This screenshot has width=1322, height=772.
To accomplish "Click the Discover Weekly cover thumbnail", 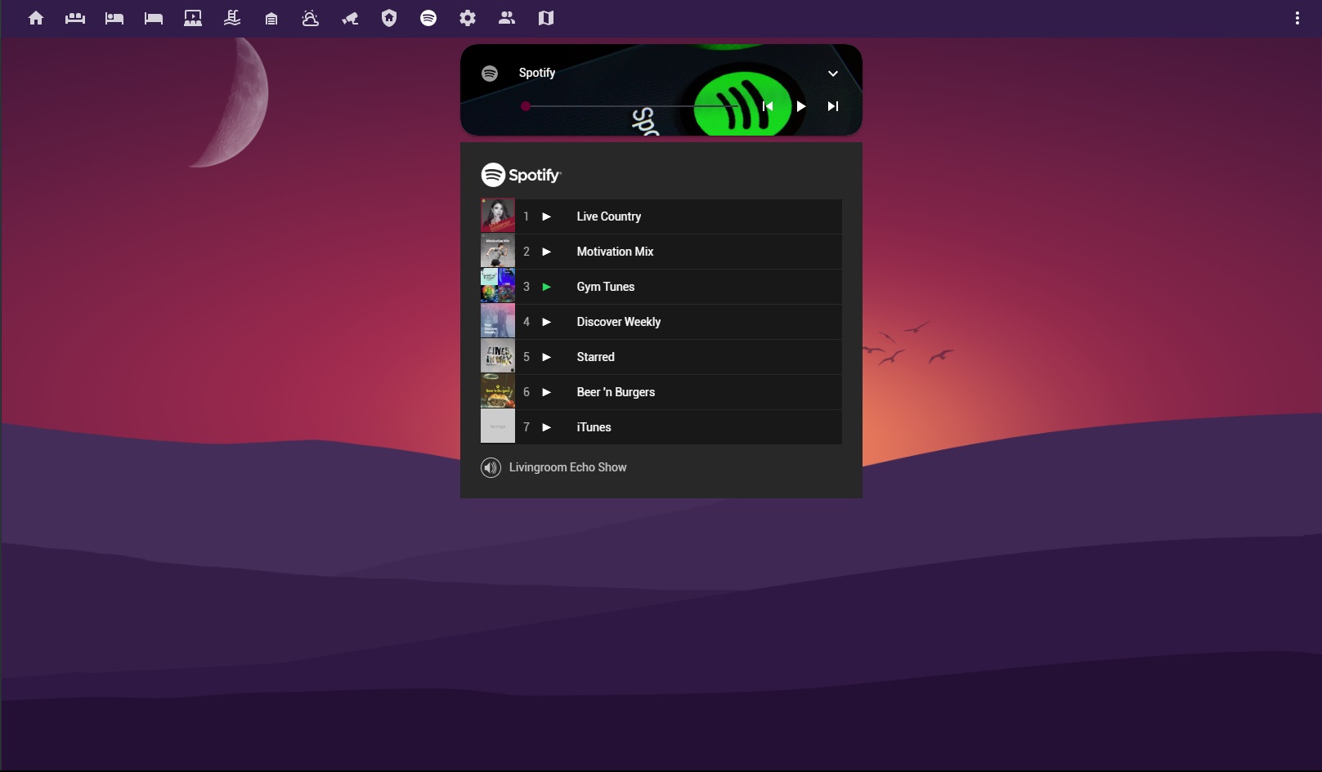I will pyautogui.click(x=498, y=322).
